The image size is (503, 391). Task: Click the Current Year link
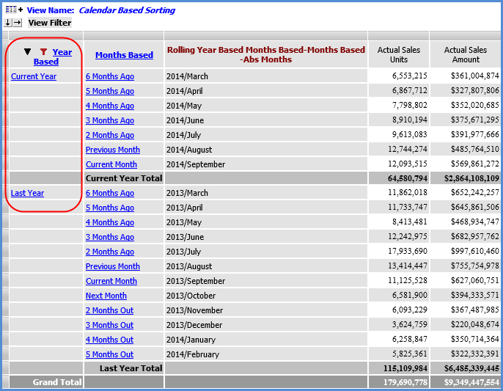tap(34, 76)
